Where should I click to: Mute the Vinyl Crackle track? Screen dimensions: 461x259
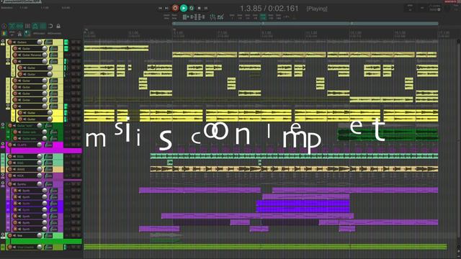pyautogui.click(x=14, y=247)
